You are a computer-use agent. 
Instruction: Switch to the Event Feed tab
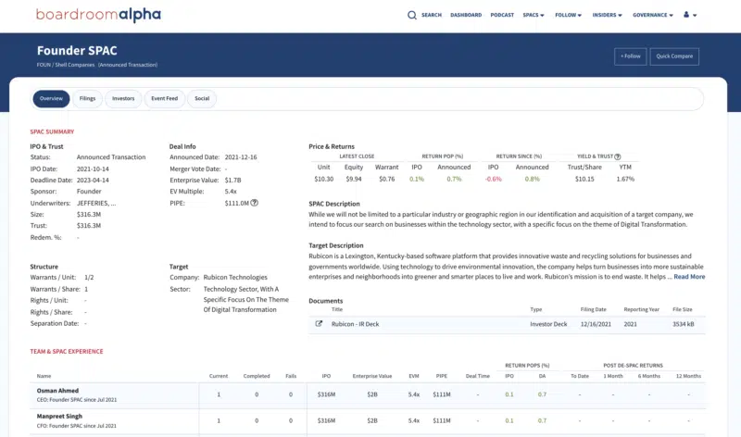tap(165, 99)
